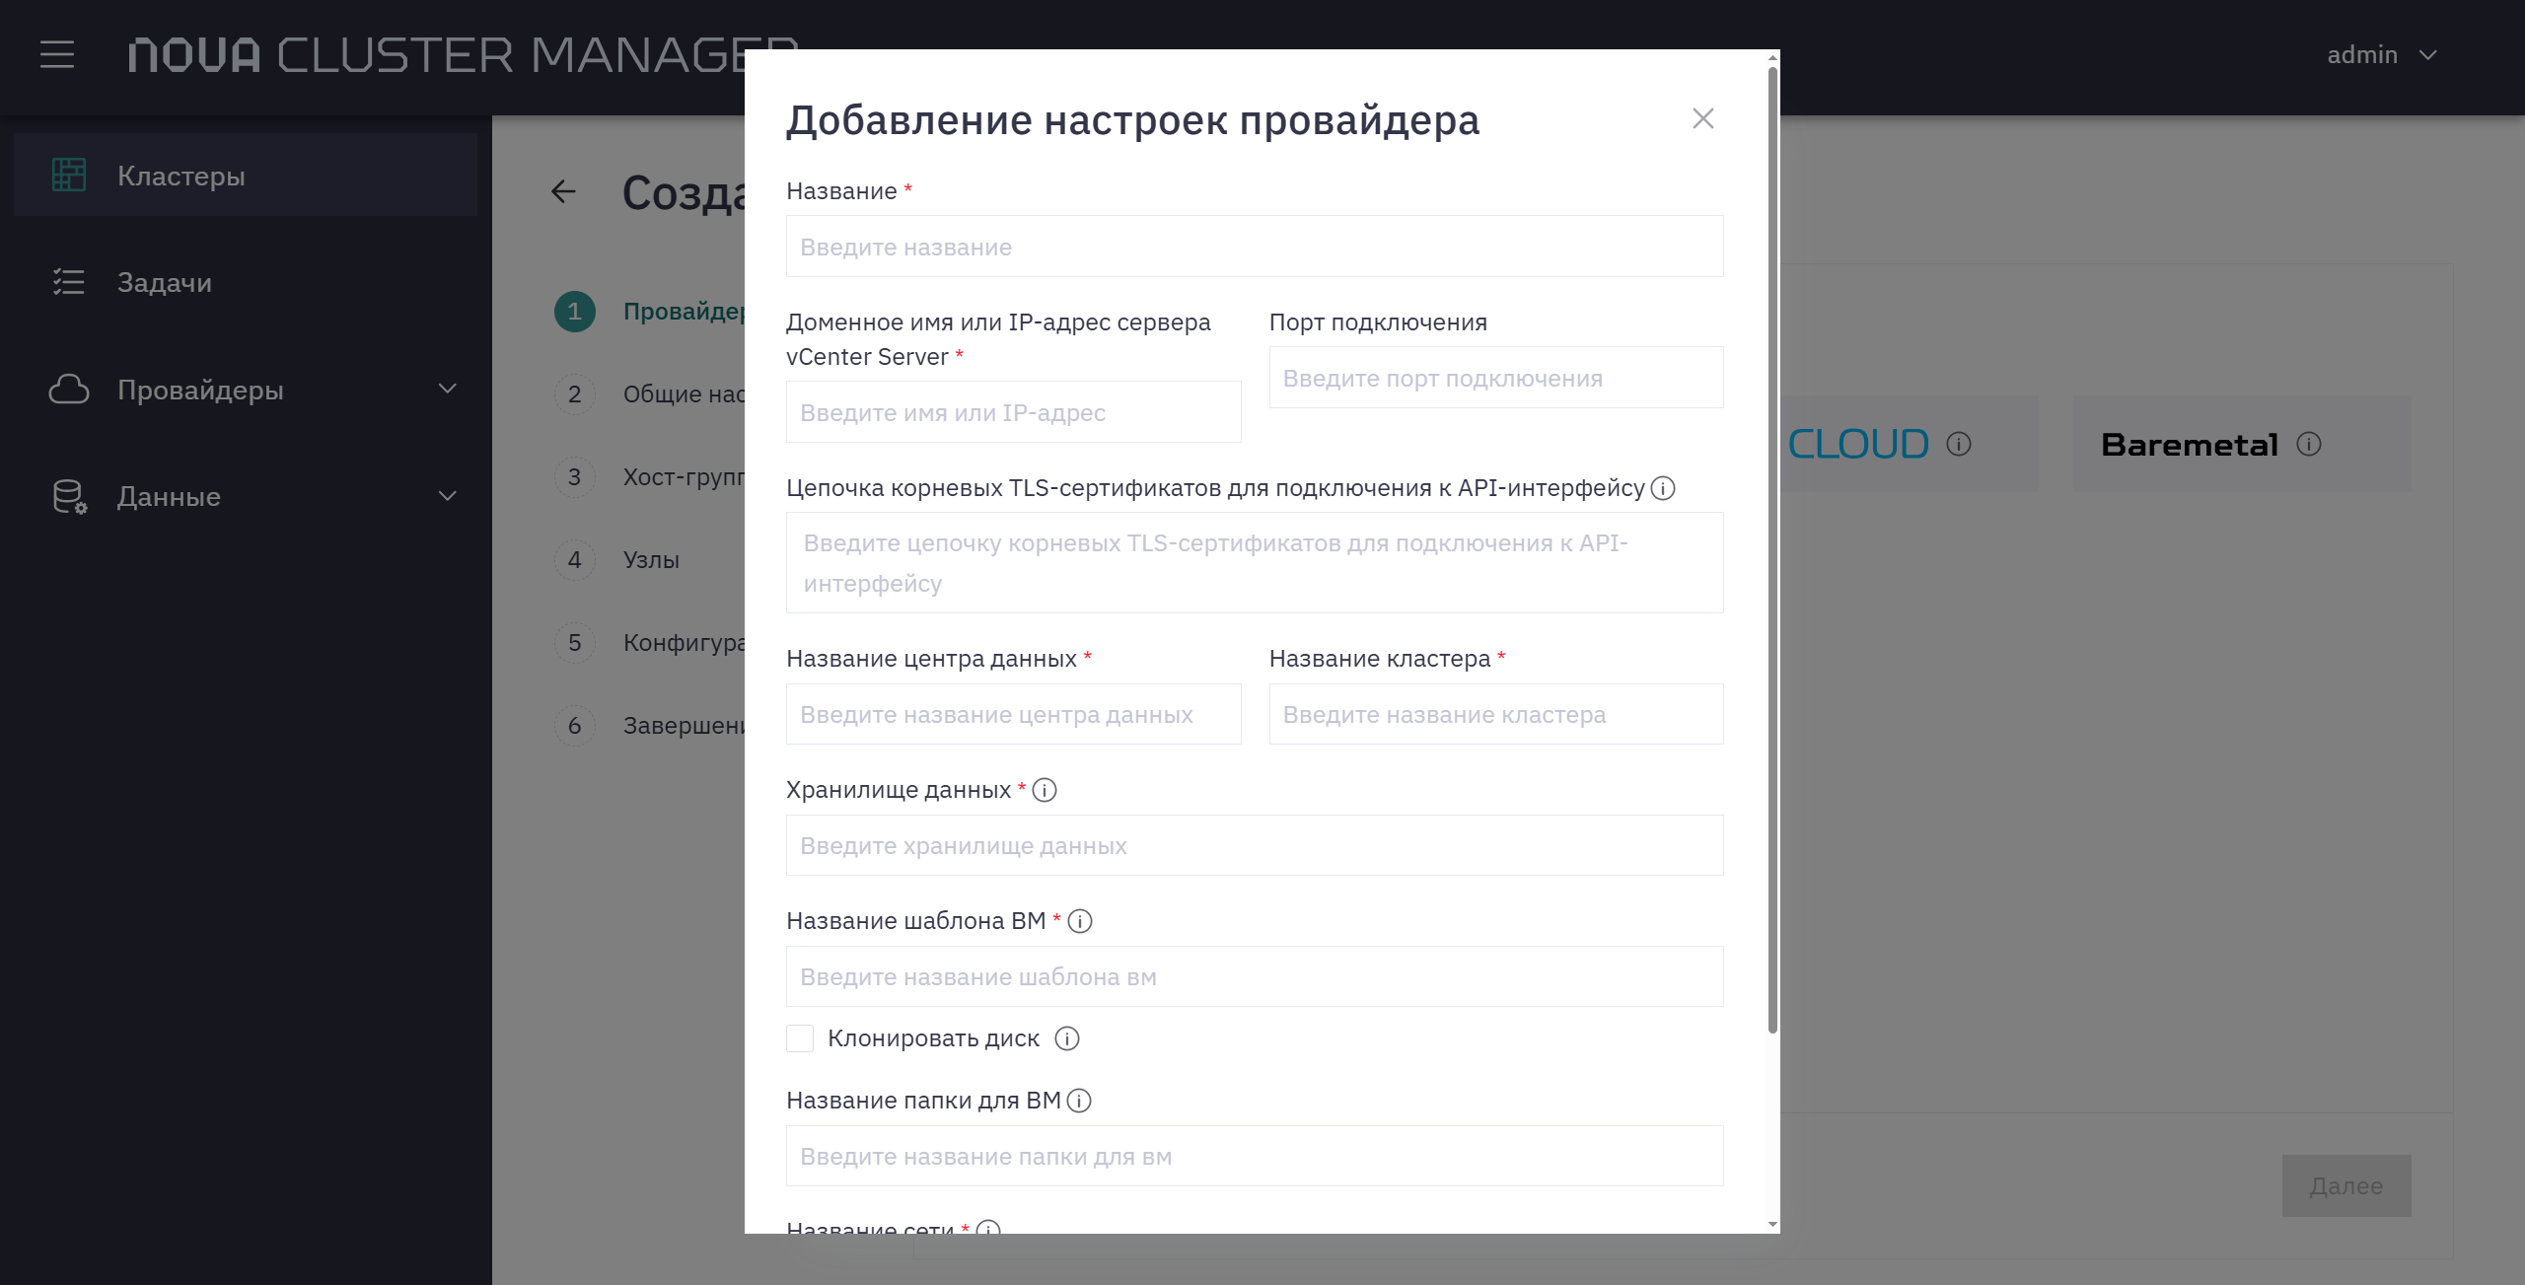Select the Провайдеры sidebar item

click(x=246, y=390)
